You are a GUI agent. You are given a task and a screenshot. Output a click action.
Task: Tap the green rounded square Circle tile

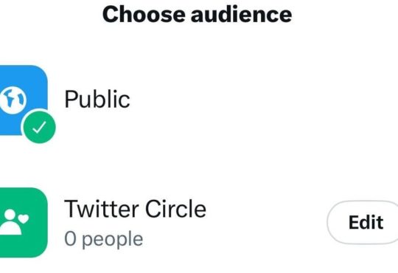tap(24, 222)
